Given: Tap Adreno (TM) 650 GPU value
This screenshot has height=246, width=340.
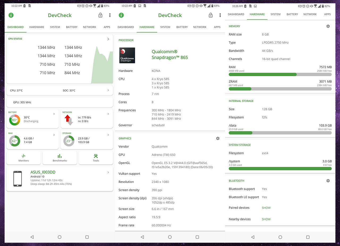Looking at the screenshot, I should [163, 155].
